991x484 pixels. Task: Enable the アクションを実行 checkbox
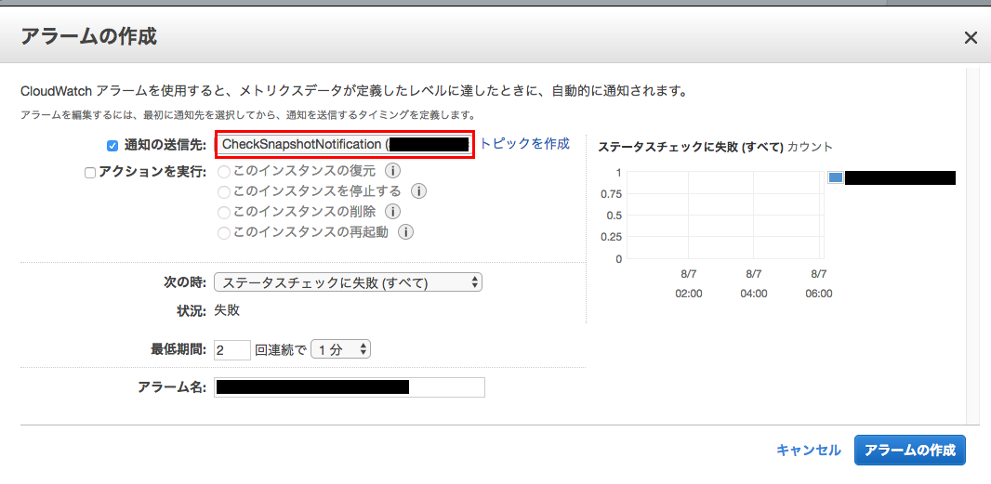pos(90,172)
